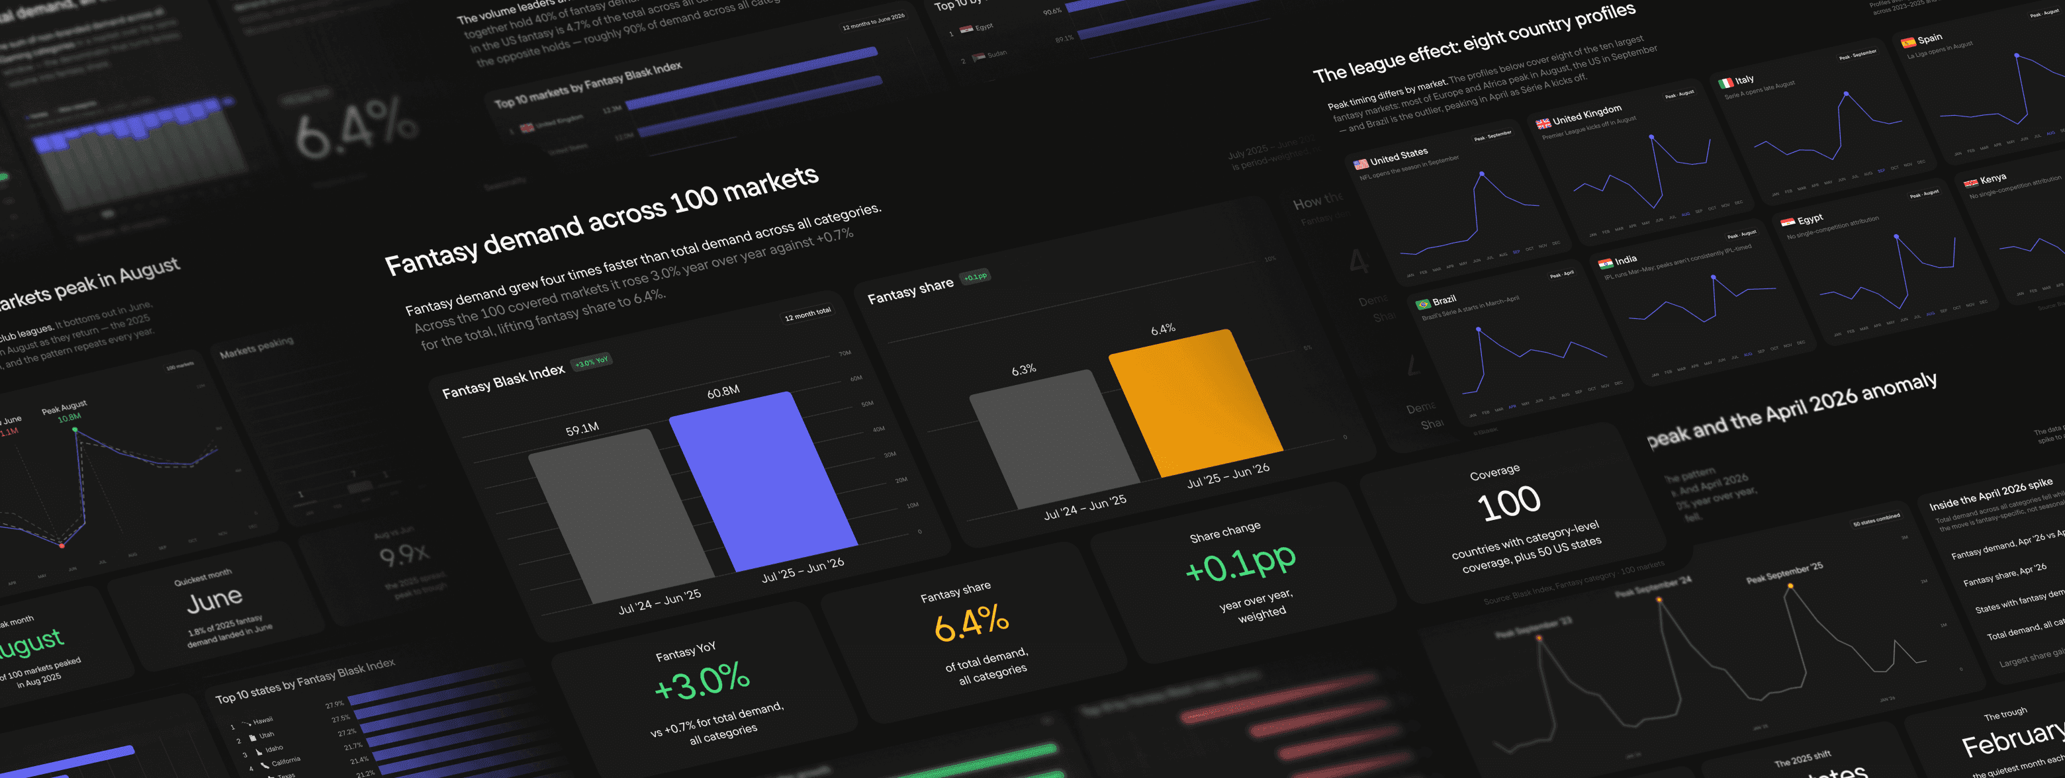The height and width of the screenshot is (778, 2065).
Task: Click 'Top 10 states by Fantasy Blask Index' title
Action: 305,681
